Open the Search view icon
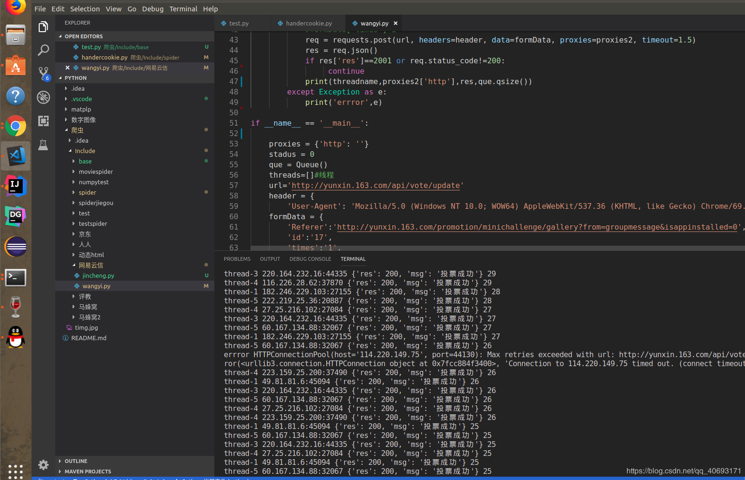Image resolution: width=745 pixels, height=480 pixels. pos(43,50)
